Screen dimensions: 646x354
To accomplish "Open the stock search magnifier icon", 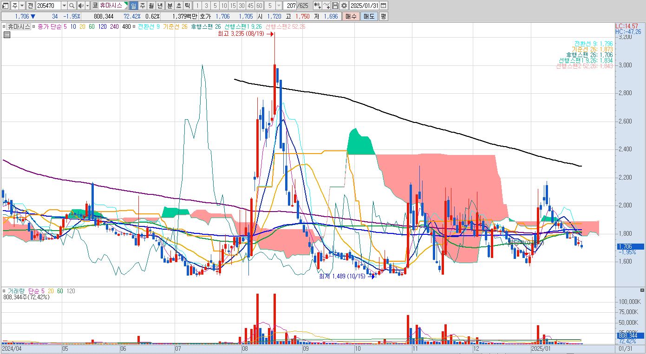I will tap(72, 6).
